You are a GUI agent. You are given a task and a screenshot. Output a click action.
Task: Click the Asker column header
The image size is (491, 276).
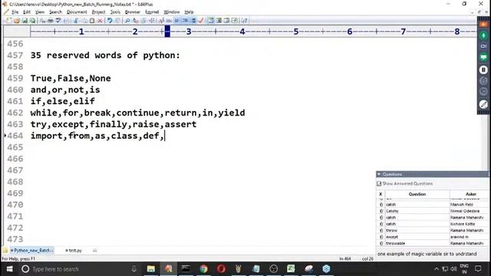coord(470,194)
